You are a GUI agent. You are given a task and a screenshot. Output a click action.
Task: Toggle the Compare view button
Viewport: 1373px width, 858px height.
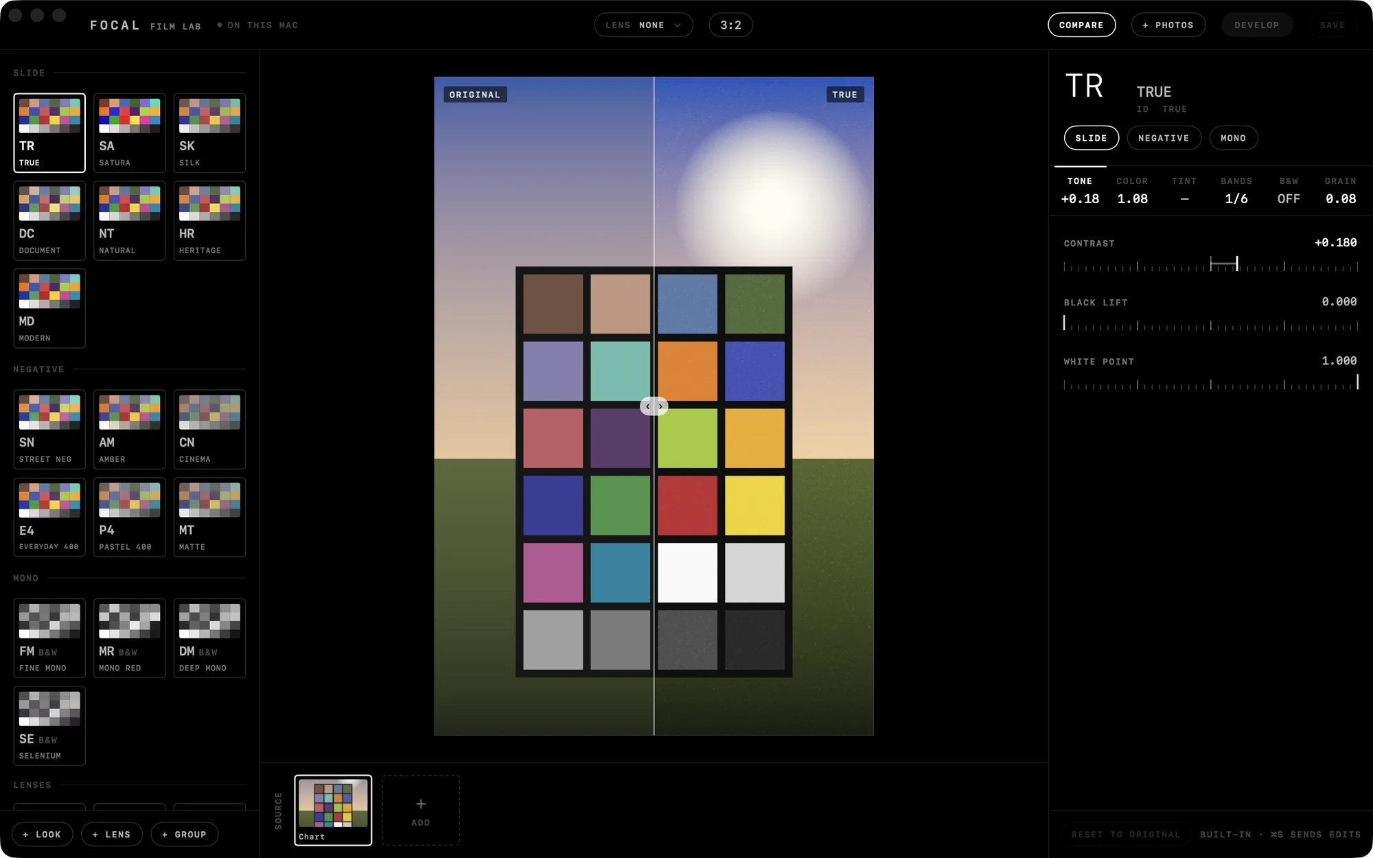click(x=1081, y=25)
